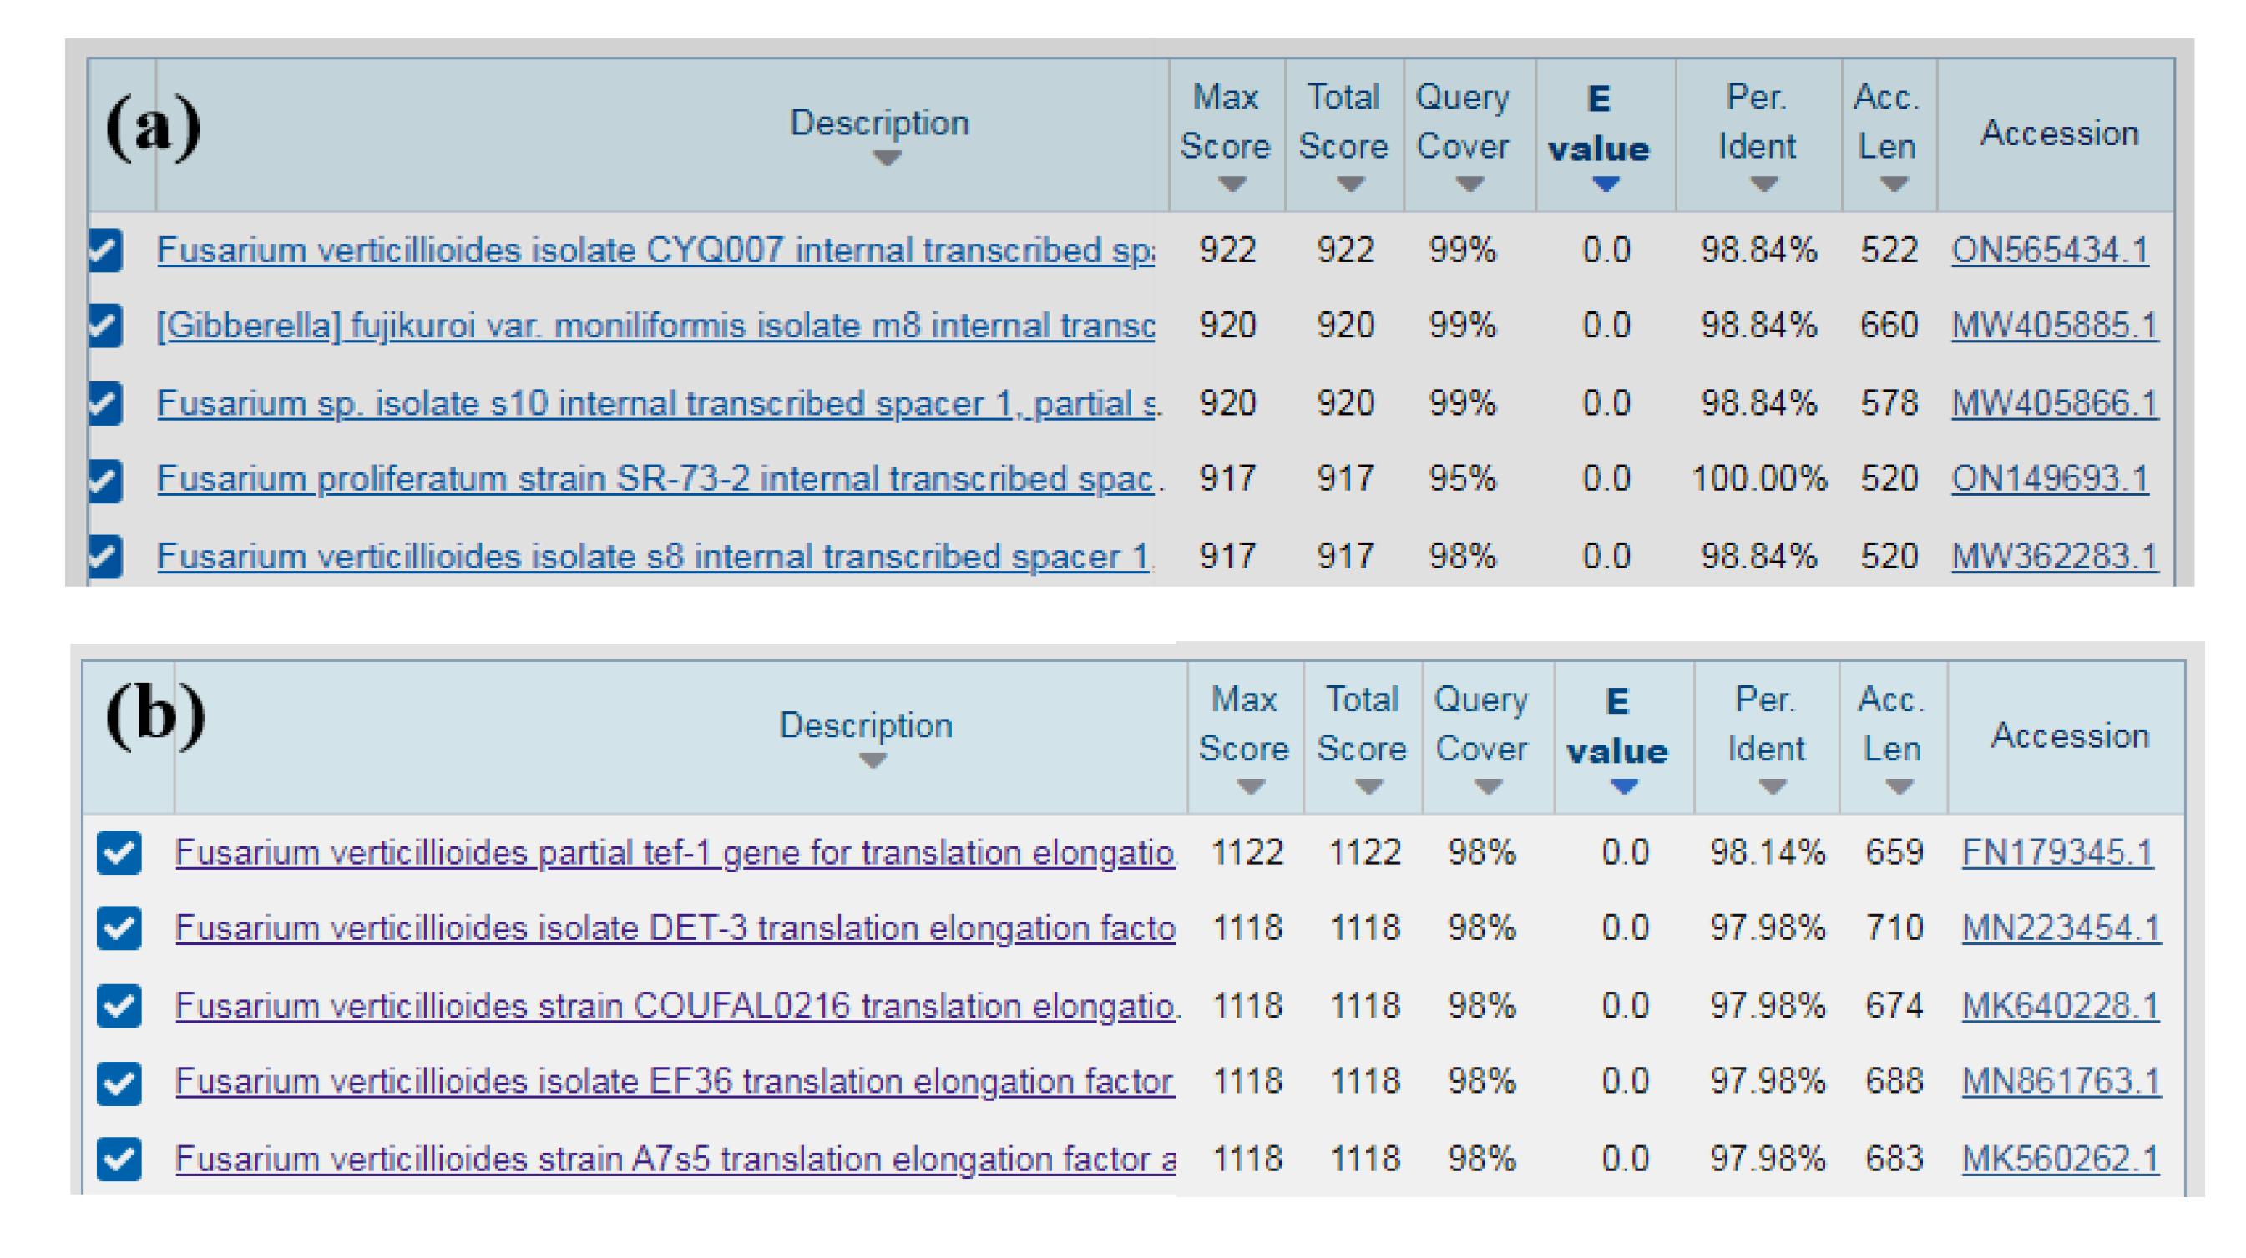Sort table (b) by Acc. Len arrow
Viewport: 2246px width, 1258px height.
1899,787
